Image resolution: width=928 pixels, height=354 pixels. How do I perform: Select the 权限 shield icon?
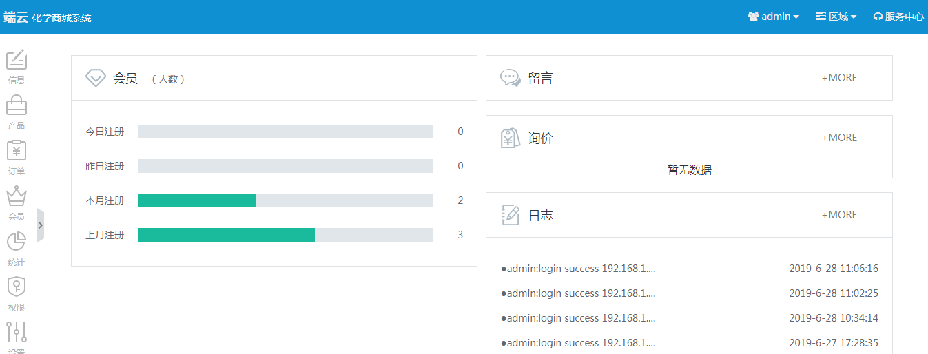click(17, 287)
